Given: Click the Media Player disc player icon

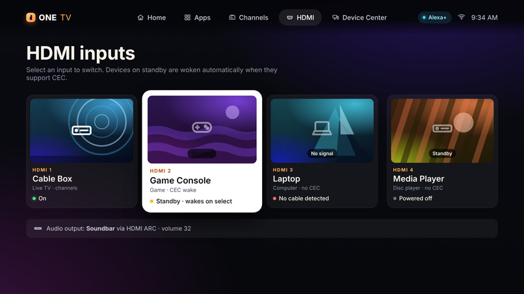Looking at the screenshot, I should point(442,129).
